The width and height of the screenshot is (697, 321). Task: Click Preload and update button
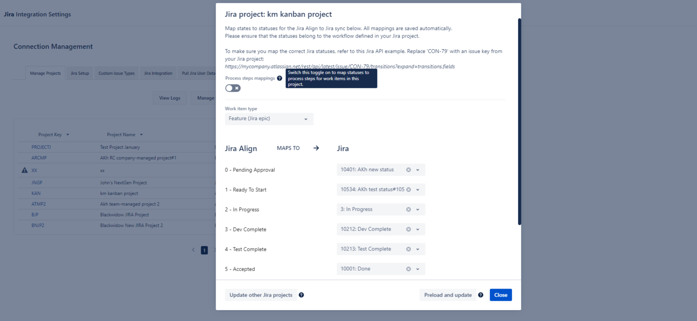tap(448, 295)
